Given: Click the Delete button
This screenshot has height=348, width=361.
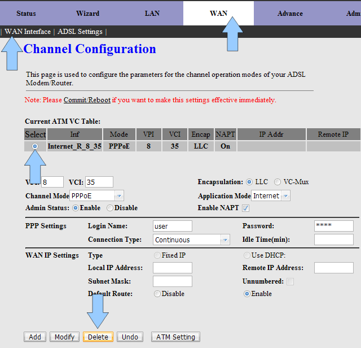Looking at the screenshot, I should [x=98, y=337].
